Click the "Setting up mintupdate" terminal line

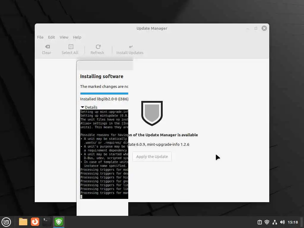pyautogui.click(x=104, y=115)
